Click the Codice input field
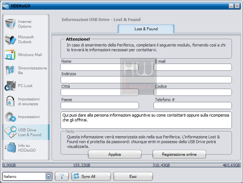 click(192, 92)
